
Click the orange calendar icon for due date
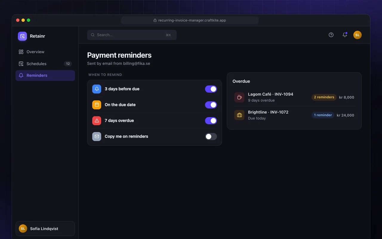coord(97,105)
